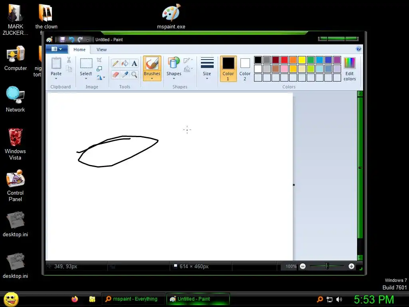Expand the Select dropdown arrow

coord(86,79)
